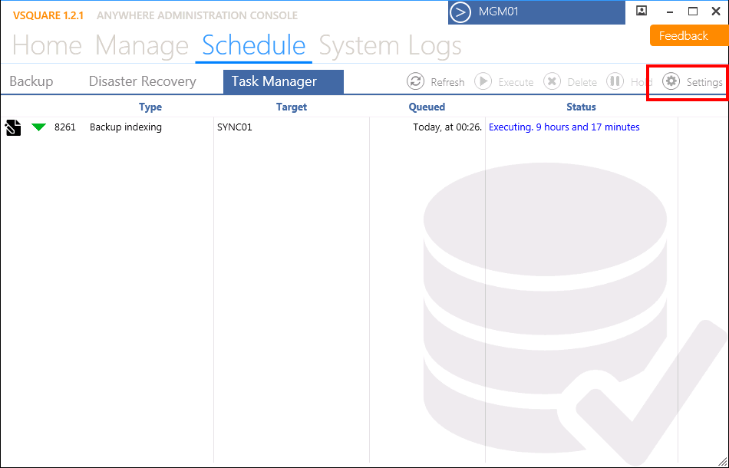Sort by the Type column header
729x468 pixels.
click(150, 107)
